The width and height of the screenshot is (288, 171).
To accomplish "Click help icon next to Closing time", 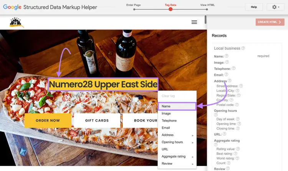I will pyautogui.click(x=238, y=128).
